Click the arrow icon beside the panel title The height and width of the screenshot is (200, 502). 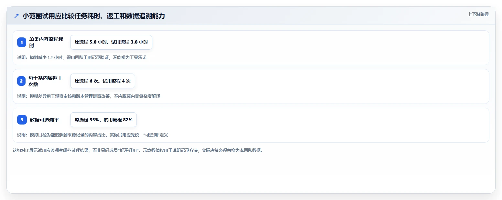[x=16, y=16]
